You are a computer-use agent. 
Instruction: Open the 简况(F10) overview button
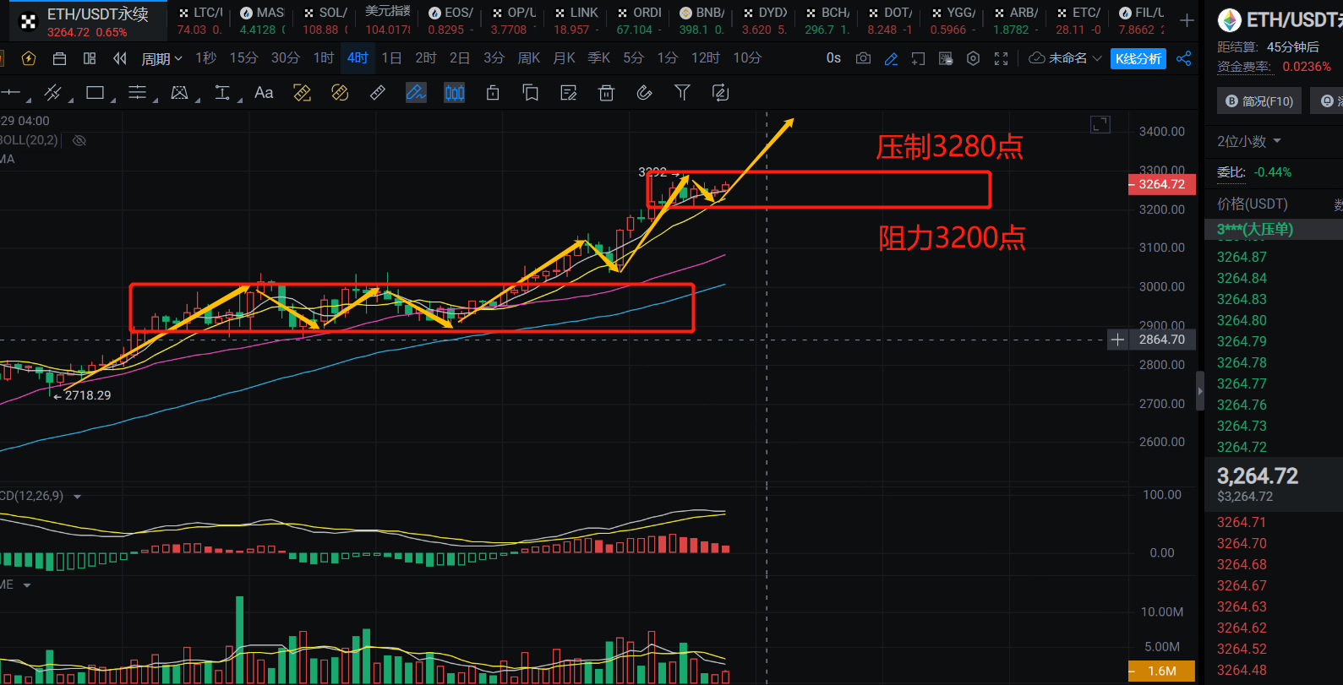[1259, 101]
